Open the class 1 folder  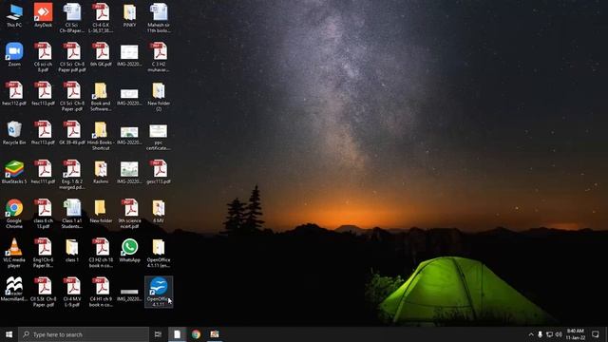pyautogui.click(x=72, y=251)
